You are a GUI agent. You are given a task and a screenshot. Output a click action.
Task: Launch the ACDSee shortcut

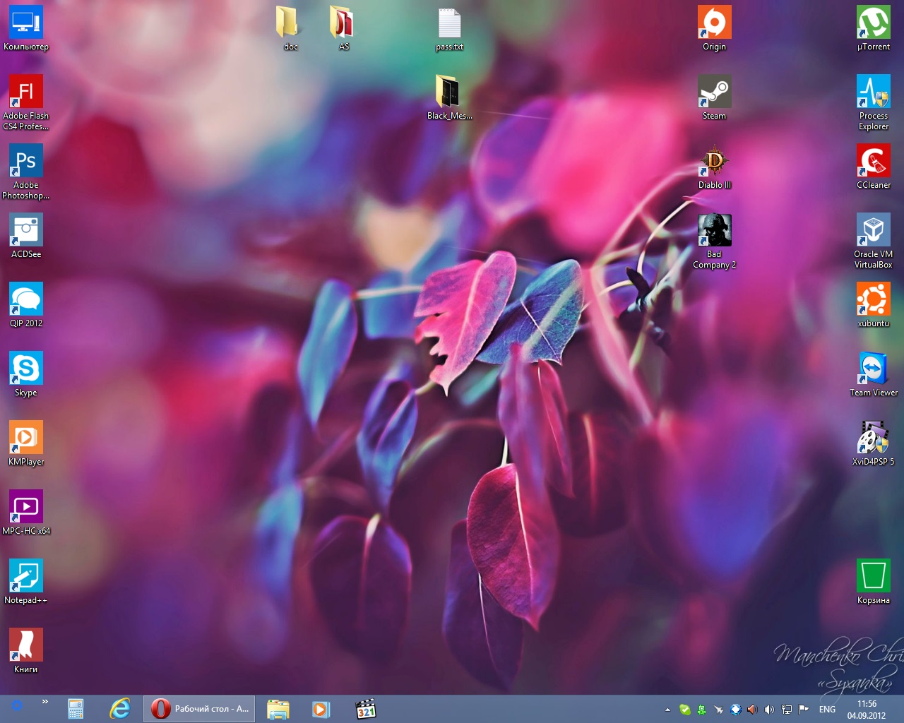tap(26, 236)
